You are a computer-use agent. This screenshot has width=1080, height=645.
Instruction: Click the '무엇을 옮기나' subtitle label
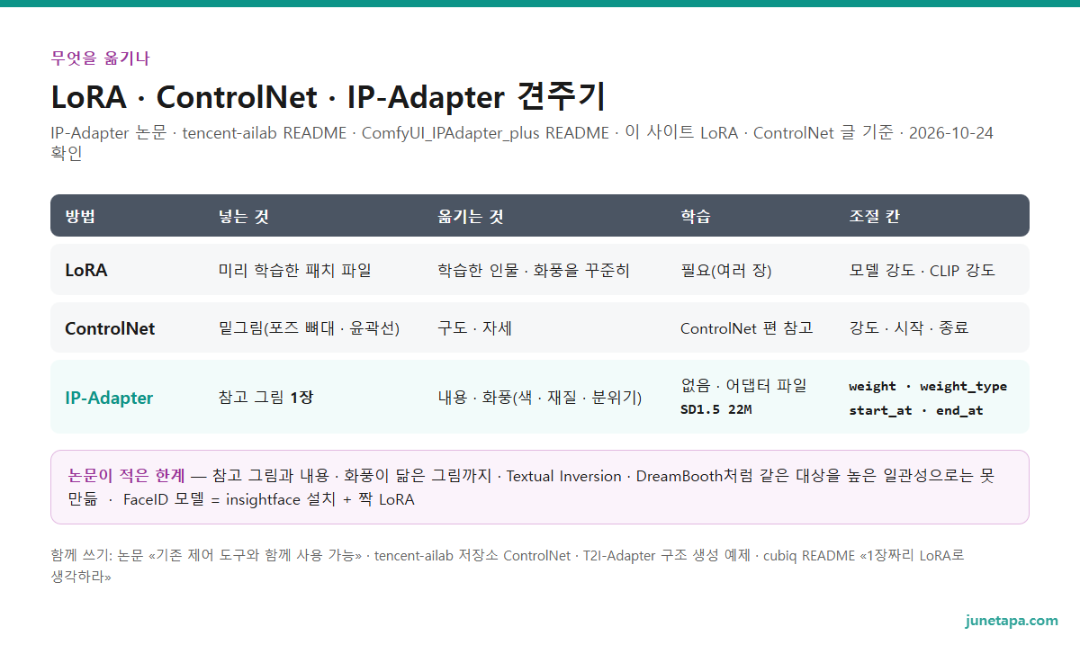[x=101, y=58]
